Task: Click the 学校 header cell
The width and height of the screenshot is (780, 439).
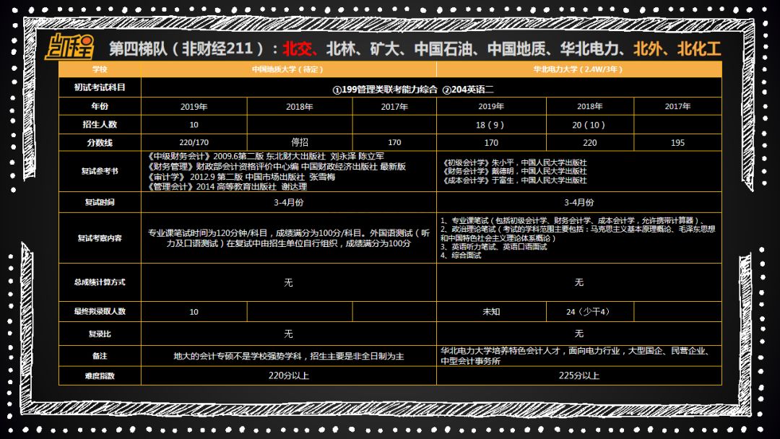Action: (x=100, y=69)
